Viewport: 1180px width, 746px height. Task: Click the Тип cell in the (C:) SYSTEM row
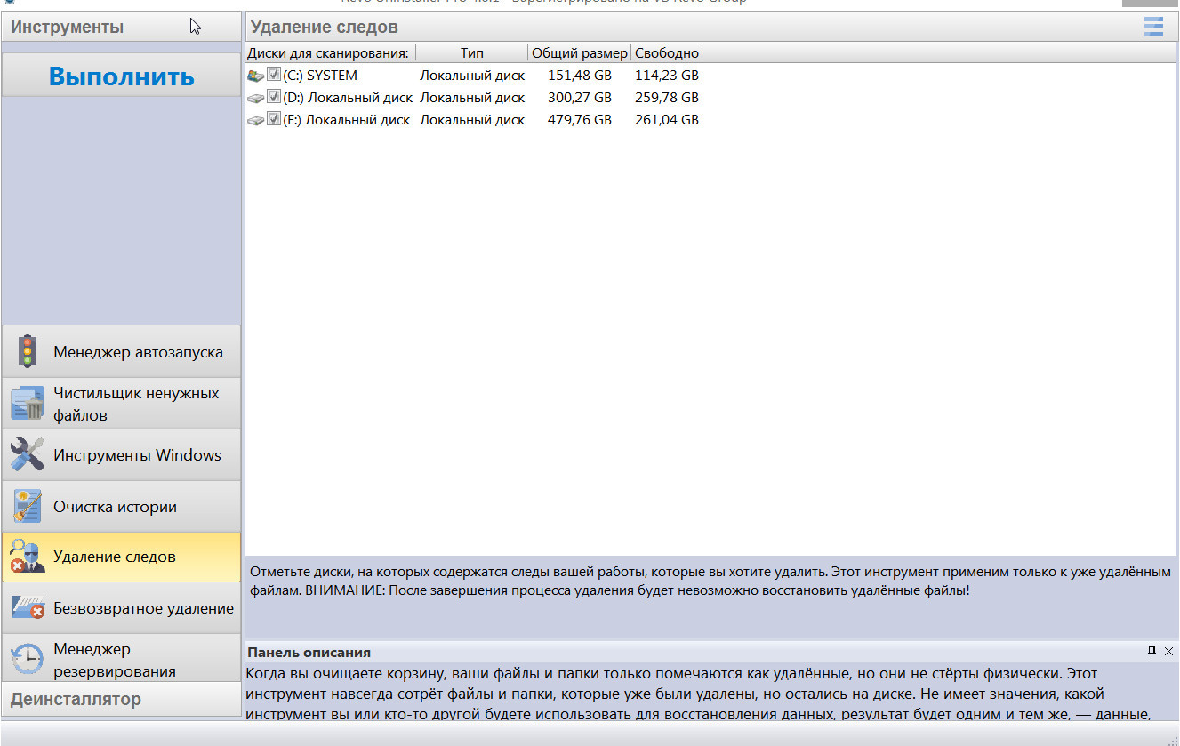(x=472, y=76)
